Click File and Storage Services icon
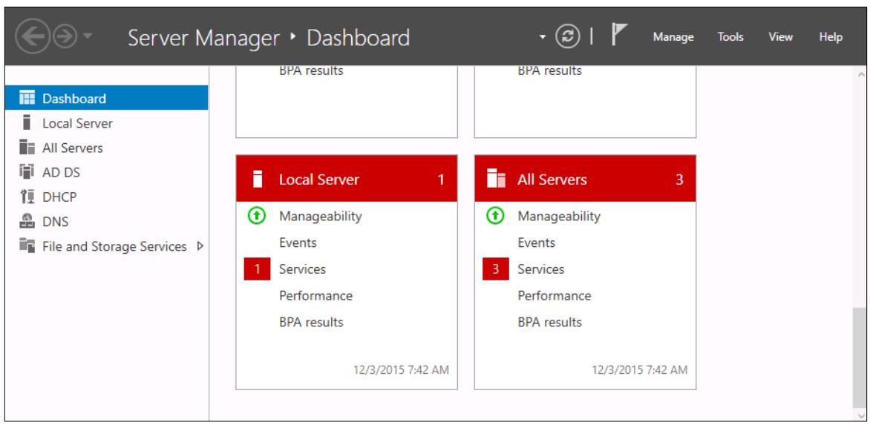This screenshot has width=870, height=425. tap(27, 245)
